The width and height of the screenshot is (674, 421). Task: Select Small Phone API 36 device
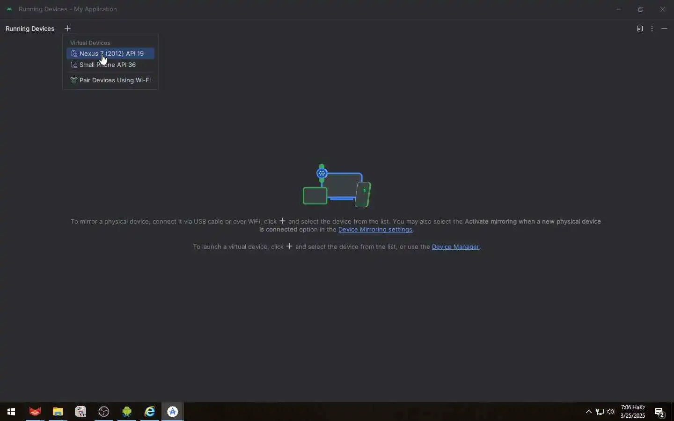[110, 65]
